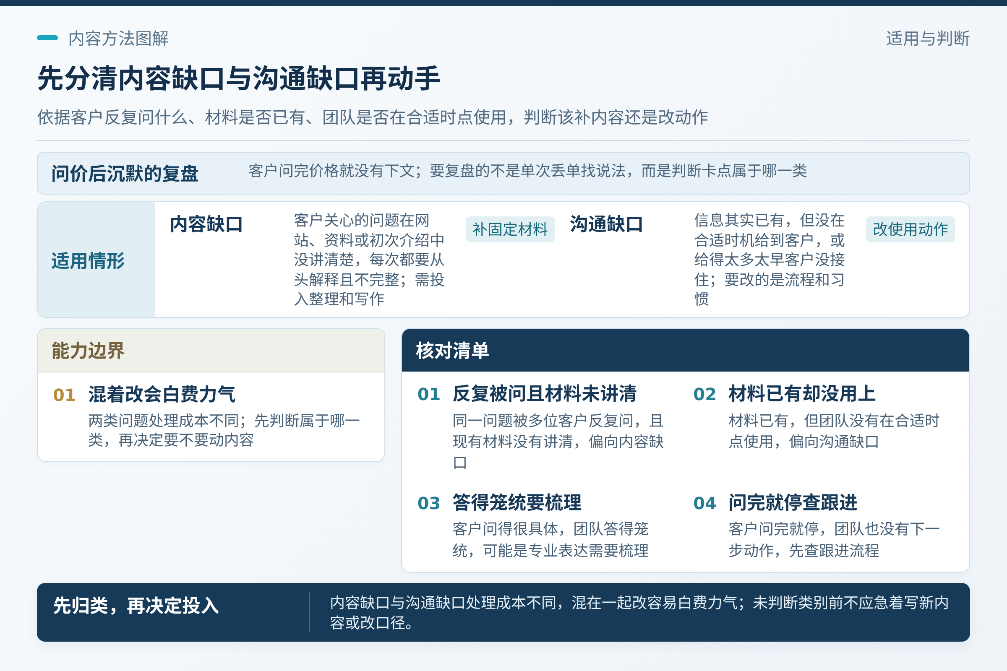The image size is (1007, 671).
Task: Click the sentence beginning 客户问完价格就没有下文
Action: (x=527, y=171)
